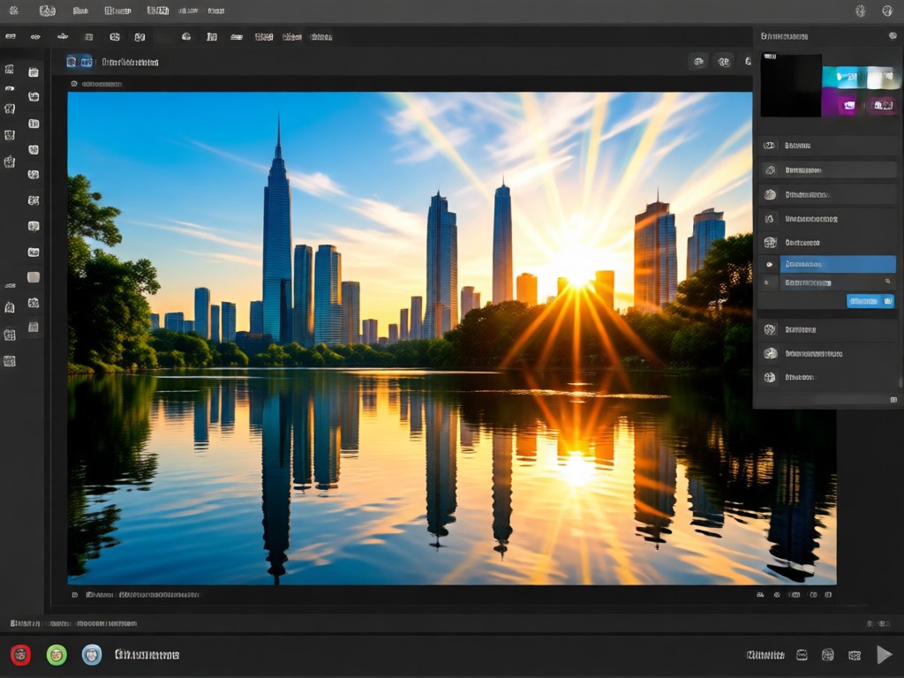Viewport: 904px width, 678px height.
Task: Open the panel menu icon beside the panel title
Action: tap(893, 35)
